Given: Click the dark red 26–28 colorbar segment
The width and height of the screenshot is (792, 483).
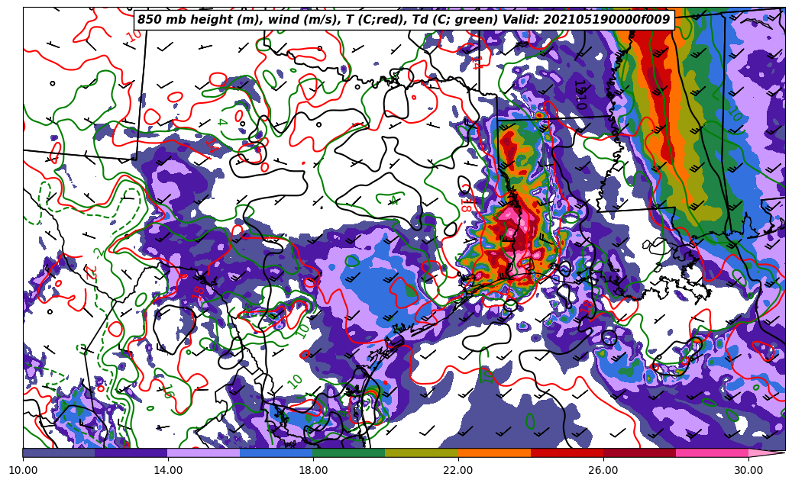Looking at the screenshot, I should tap(639, 452).
